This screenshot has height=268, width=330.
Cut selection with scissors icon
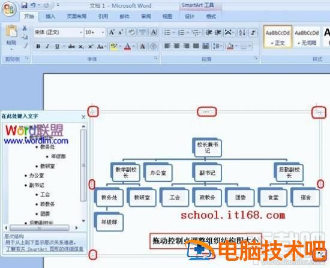point(25,28)
